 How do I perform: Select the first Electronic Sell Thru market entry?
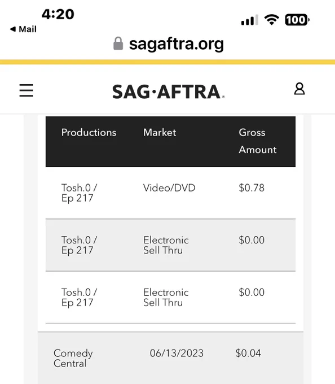coord(166,245)
